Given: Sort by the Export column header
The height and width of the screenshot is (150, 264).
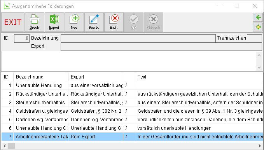Looking at the screenshot, I should click(96, 77).
